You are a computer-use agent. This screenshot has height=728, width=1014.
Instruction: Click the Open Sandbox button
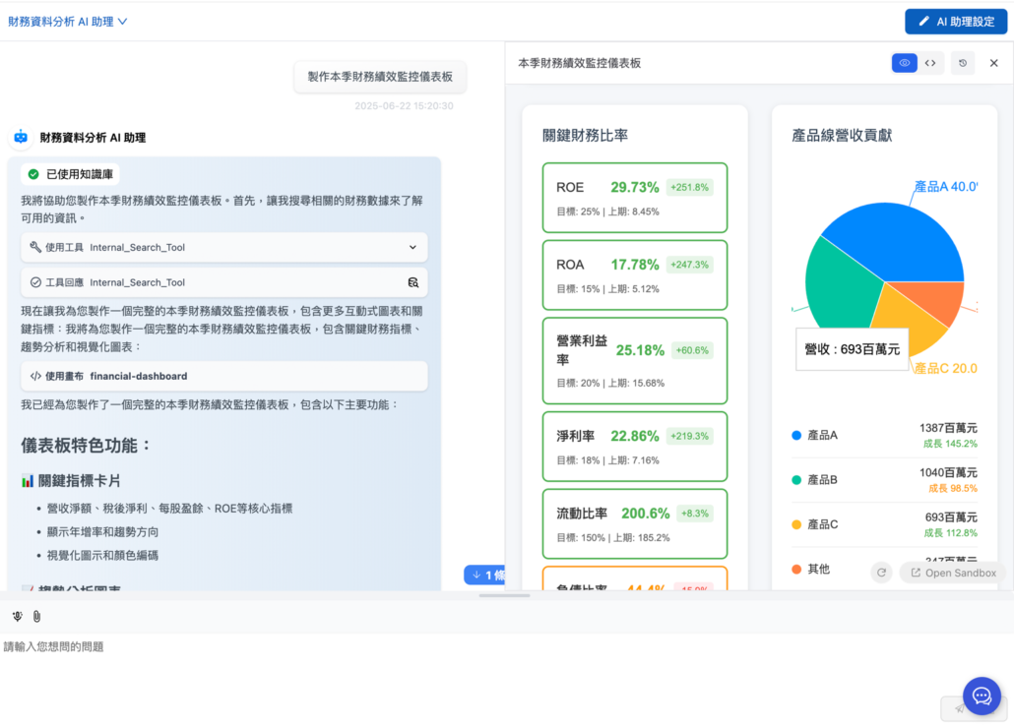pos(952,573)
